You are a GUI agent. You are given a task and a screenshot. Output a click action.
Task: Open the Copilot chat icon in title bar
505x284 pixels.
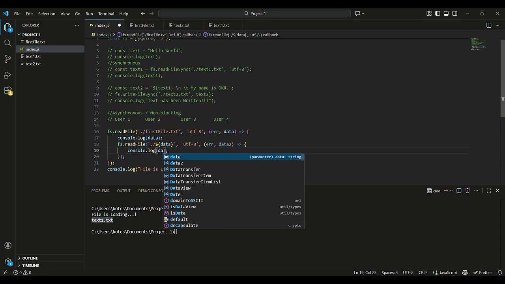coord(357,13)
